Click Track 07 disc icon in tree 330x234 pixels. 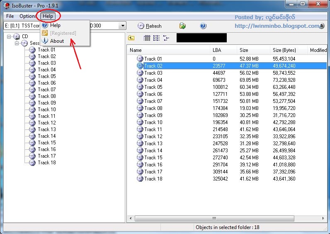coord(32,90)
